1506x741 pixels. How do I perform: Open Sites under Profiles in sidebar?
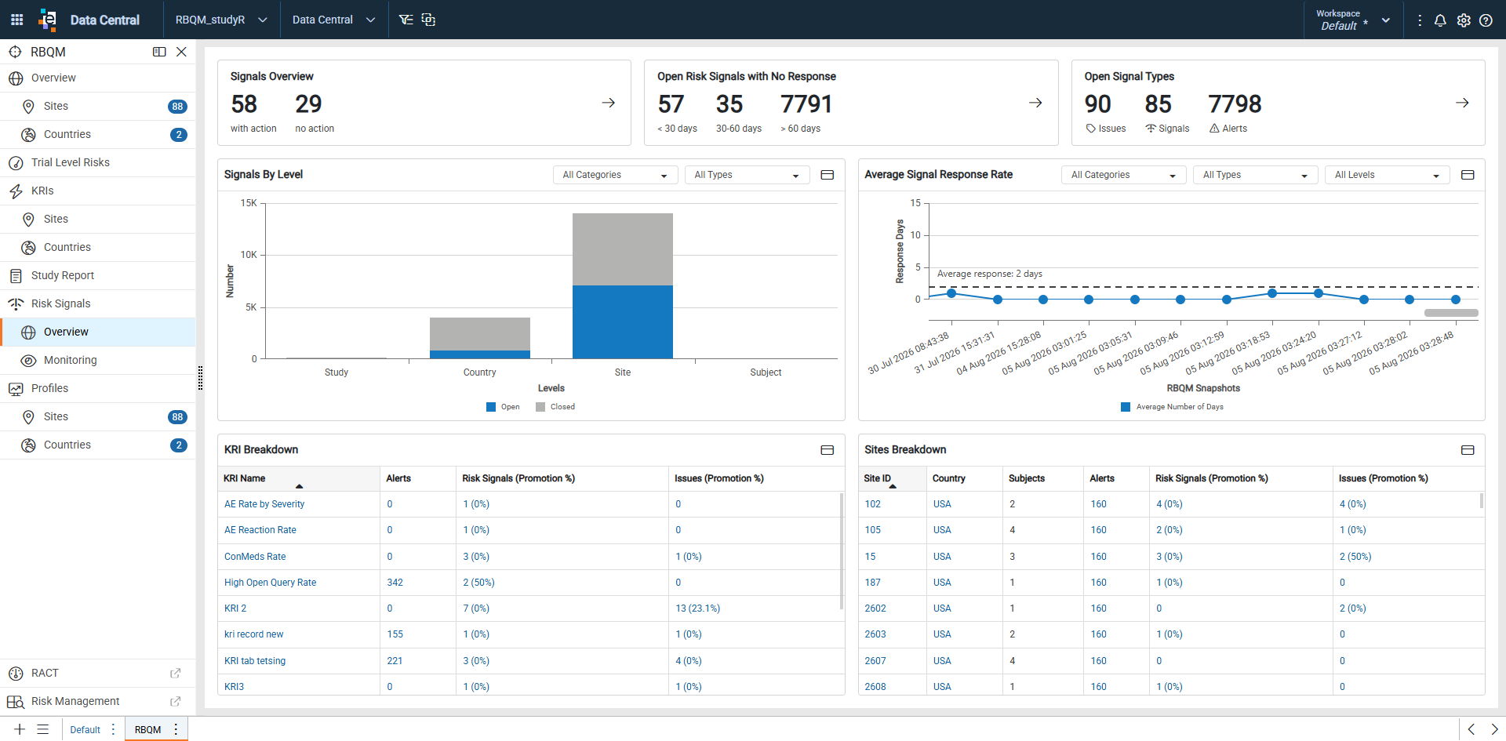click(98, 417)
